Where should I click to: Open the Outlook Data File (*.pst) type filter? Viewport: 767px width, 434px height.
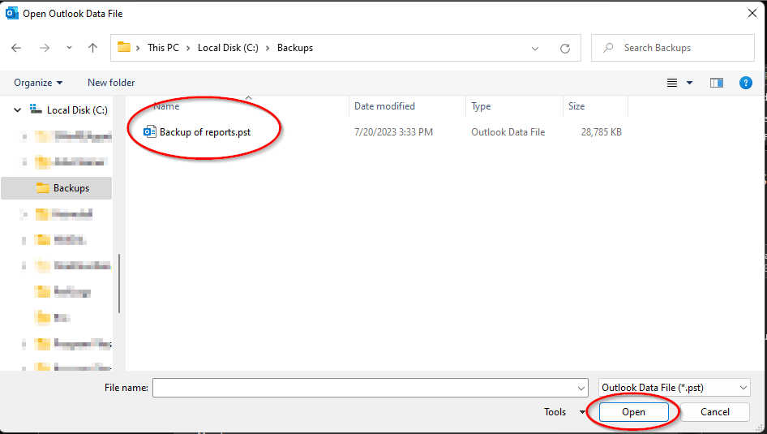[674, 388]
